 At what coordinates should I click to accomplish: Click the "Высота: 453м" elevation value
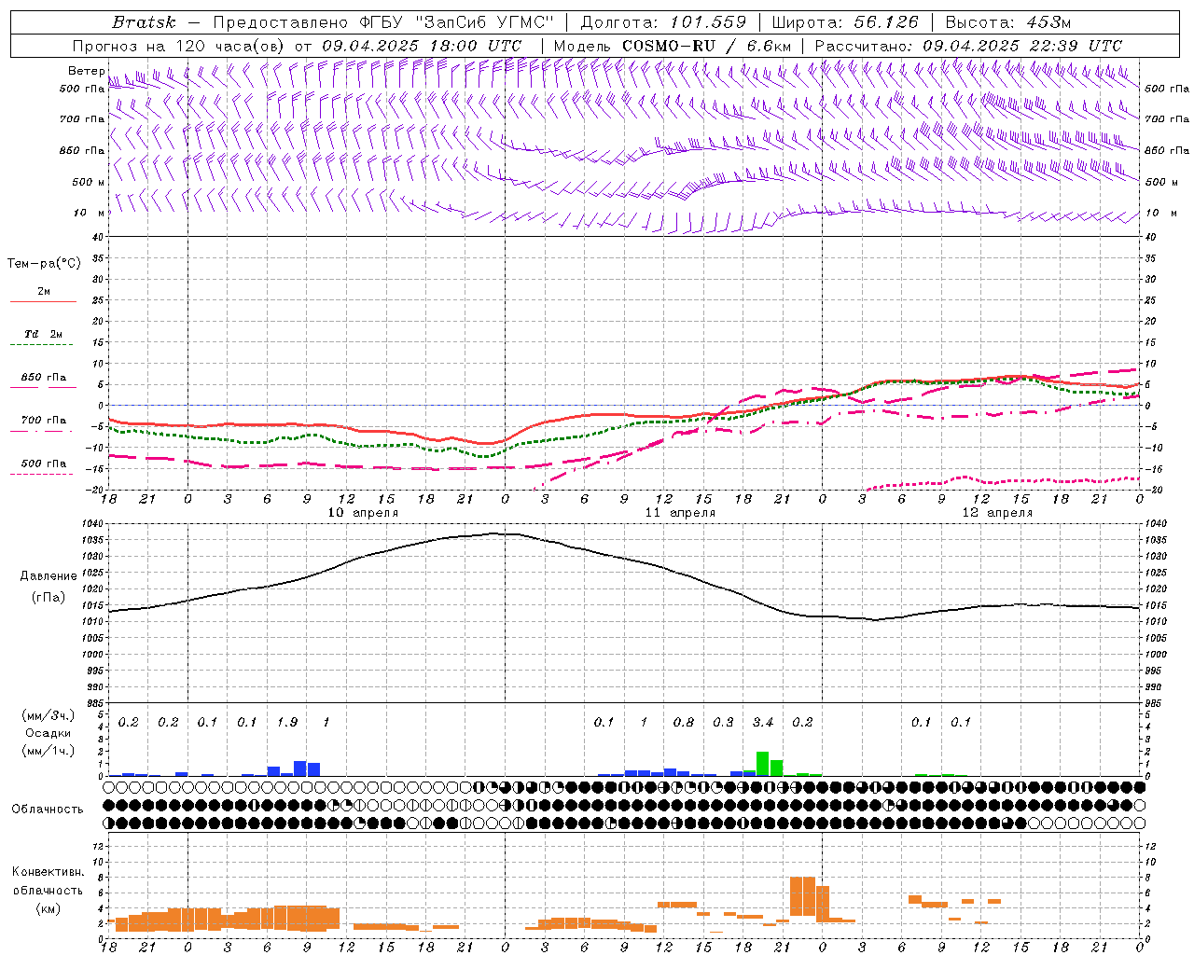[x=1008, y=22]
